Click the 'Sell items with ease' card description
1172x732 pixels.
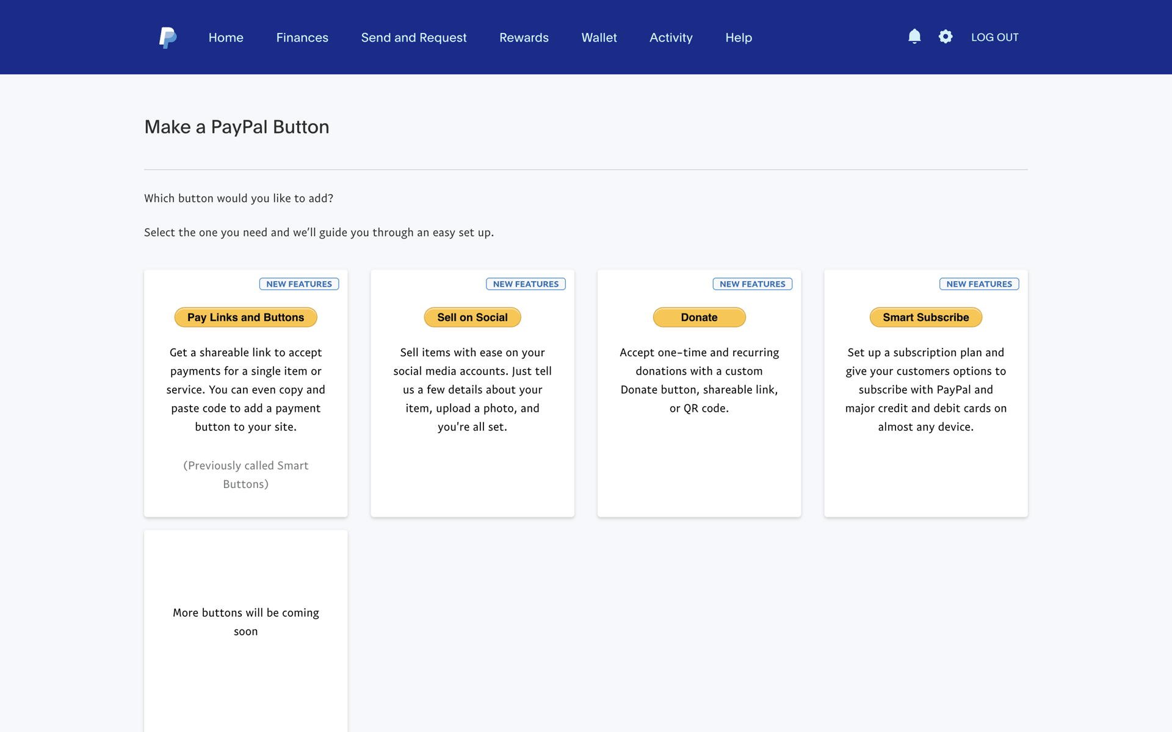click(472, 389)
